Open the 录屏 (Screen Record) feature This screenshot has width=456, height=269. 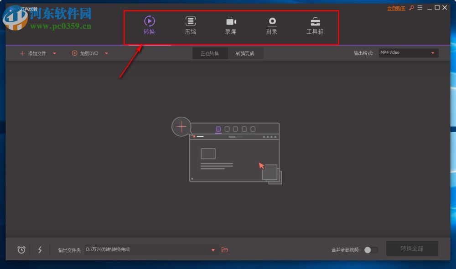[x=231, y=26]
